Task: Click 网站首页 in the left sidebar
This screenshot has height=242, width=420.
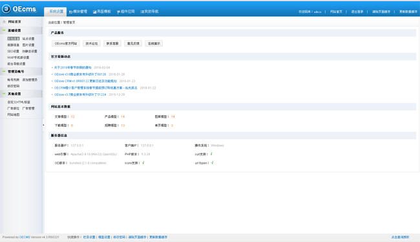Action: [x=14, y=22]
